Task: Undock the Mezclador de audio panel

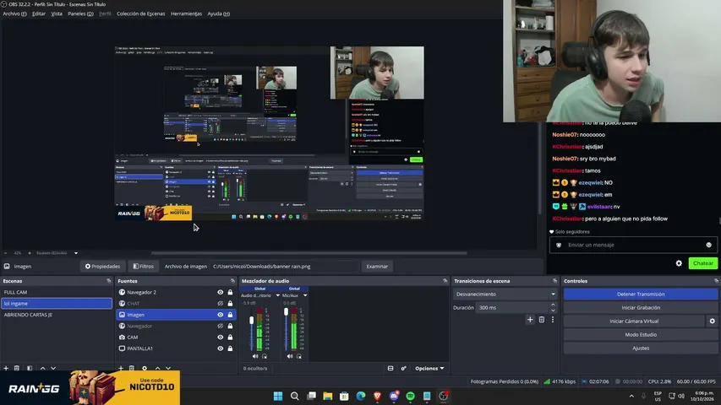Action: click(445, 281)
